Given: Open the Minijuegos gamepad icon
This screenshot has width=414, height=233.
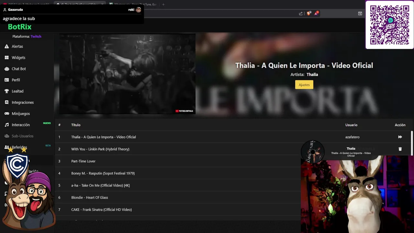Looking at the screenshot, I should 6,114.
